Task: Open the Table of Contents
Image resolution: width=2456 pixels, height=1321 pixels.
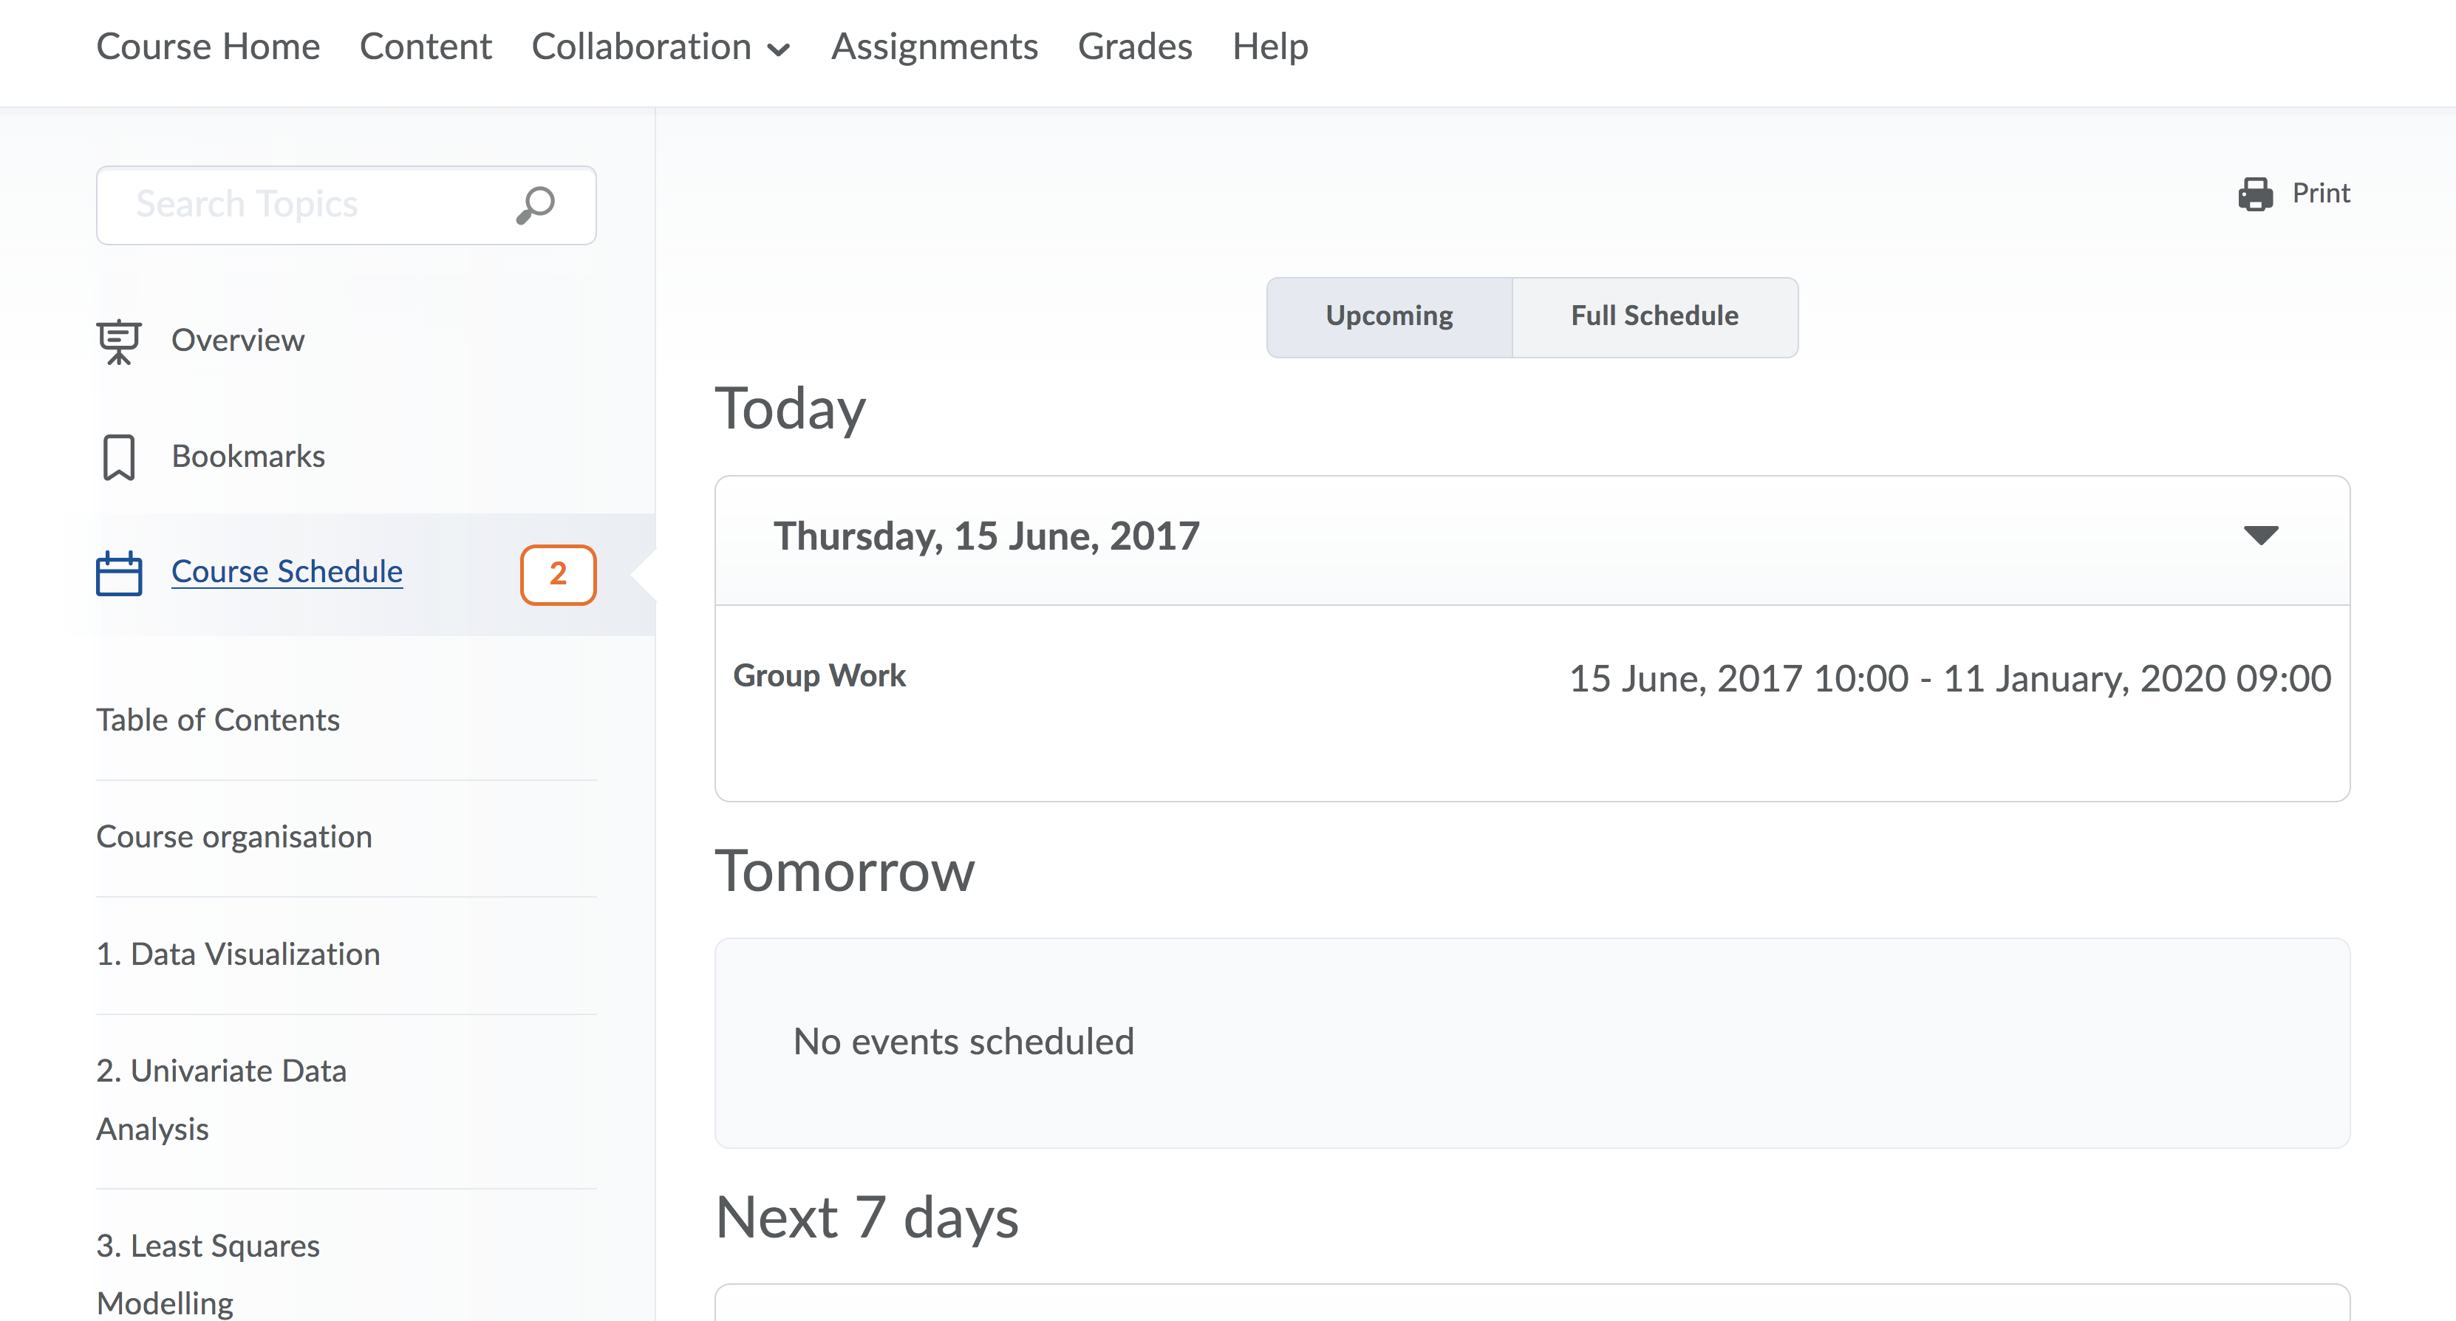Action: point(218,720)
